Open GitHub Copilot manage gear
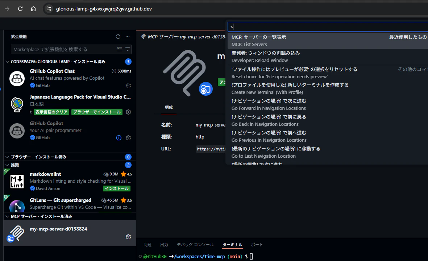This screenshot has width=428, height=261. 128,138
